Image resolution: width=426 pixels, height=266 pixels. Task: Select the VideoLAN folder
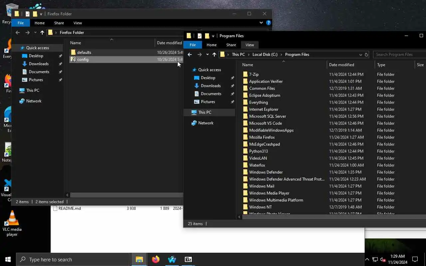coord(258,158)
